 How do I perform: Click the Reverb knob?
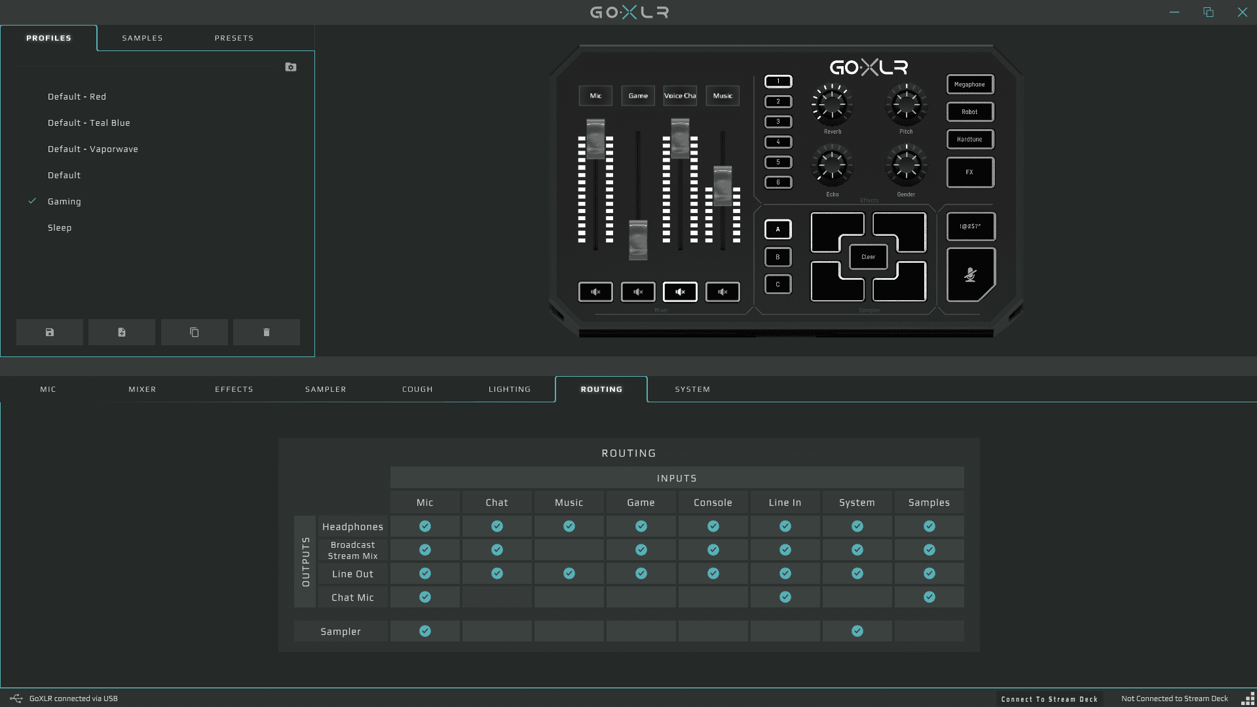pos(832,104)
